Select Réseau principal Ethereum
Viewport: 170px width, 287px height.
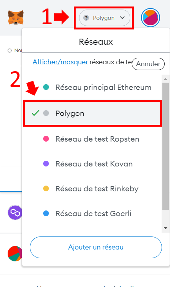pyautogui.click(x=92, y=87)
